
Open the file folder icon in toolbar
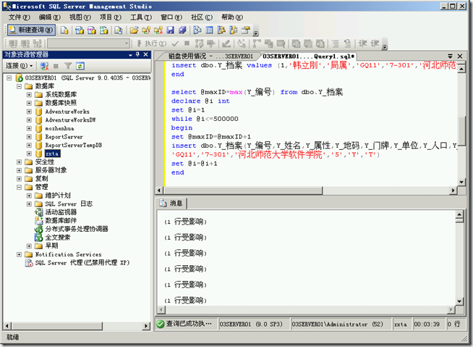pos(134,30)
